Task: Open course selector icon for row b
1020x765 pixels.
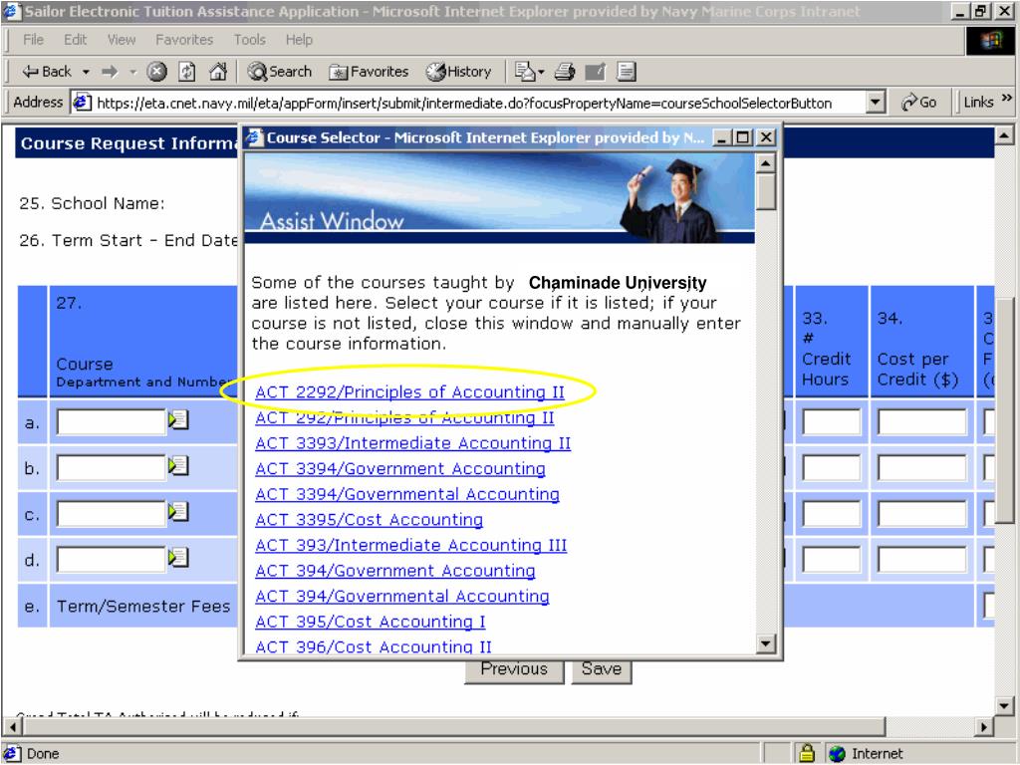Action: point(178,466)
